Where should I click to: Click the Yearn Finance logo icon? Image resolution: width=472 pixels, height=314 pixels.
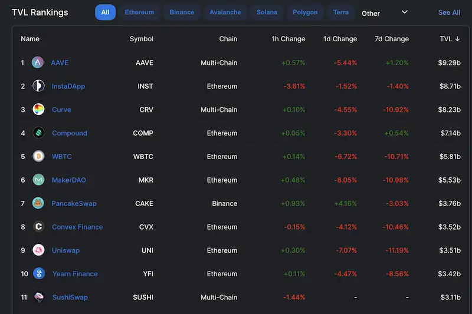click(x=39, y=273)
